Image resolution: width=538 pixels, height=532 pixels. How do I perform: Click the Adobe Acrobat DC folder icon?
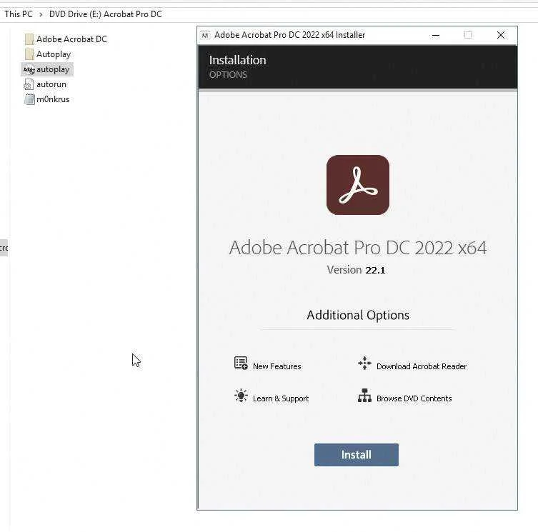(29, 39)
